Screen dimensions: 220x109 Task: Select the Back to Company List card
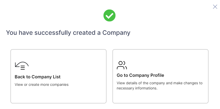click(58, 76)
